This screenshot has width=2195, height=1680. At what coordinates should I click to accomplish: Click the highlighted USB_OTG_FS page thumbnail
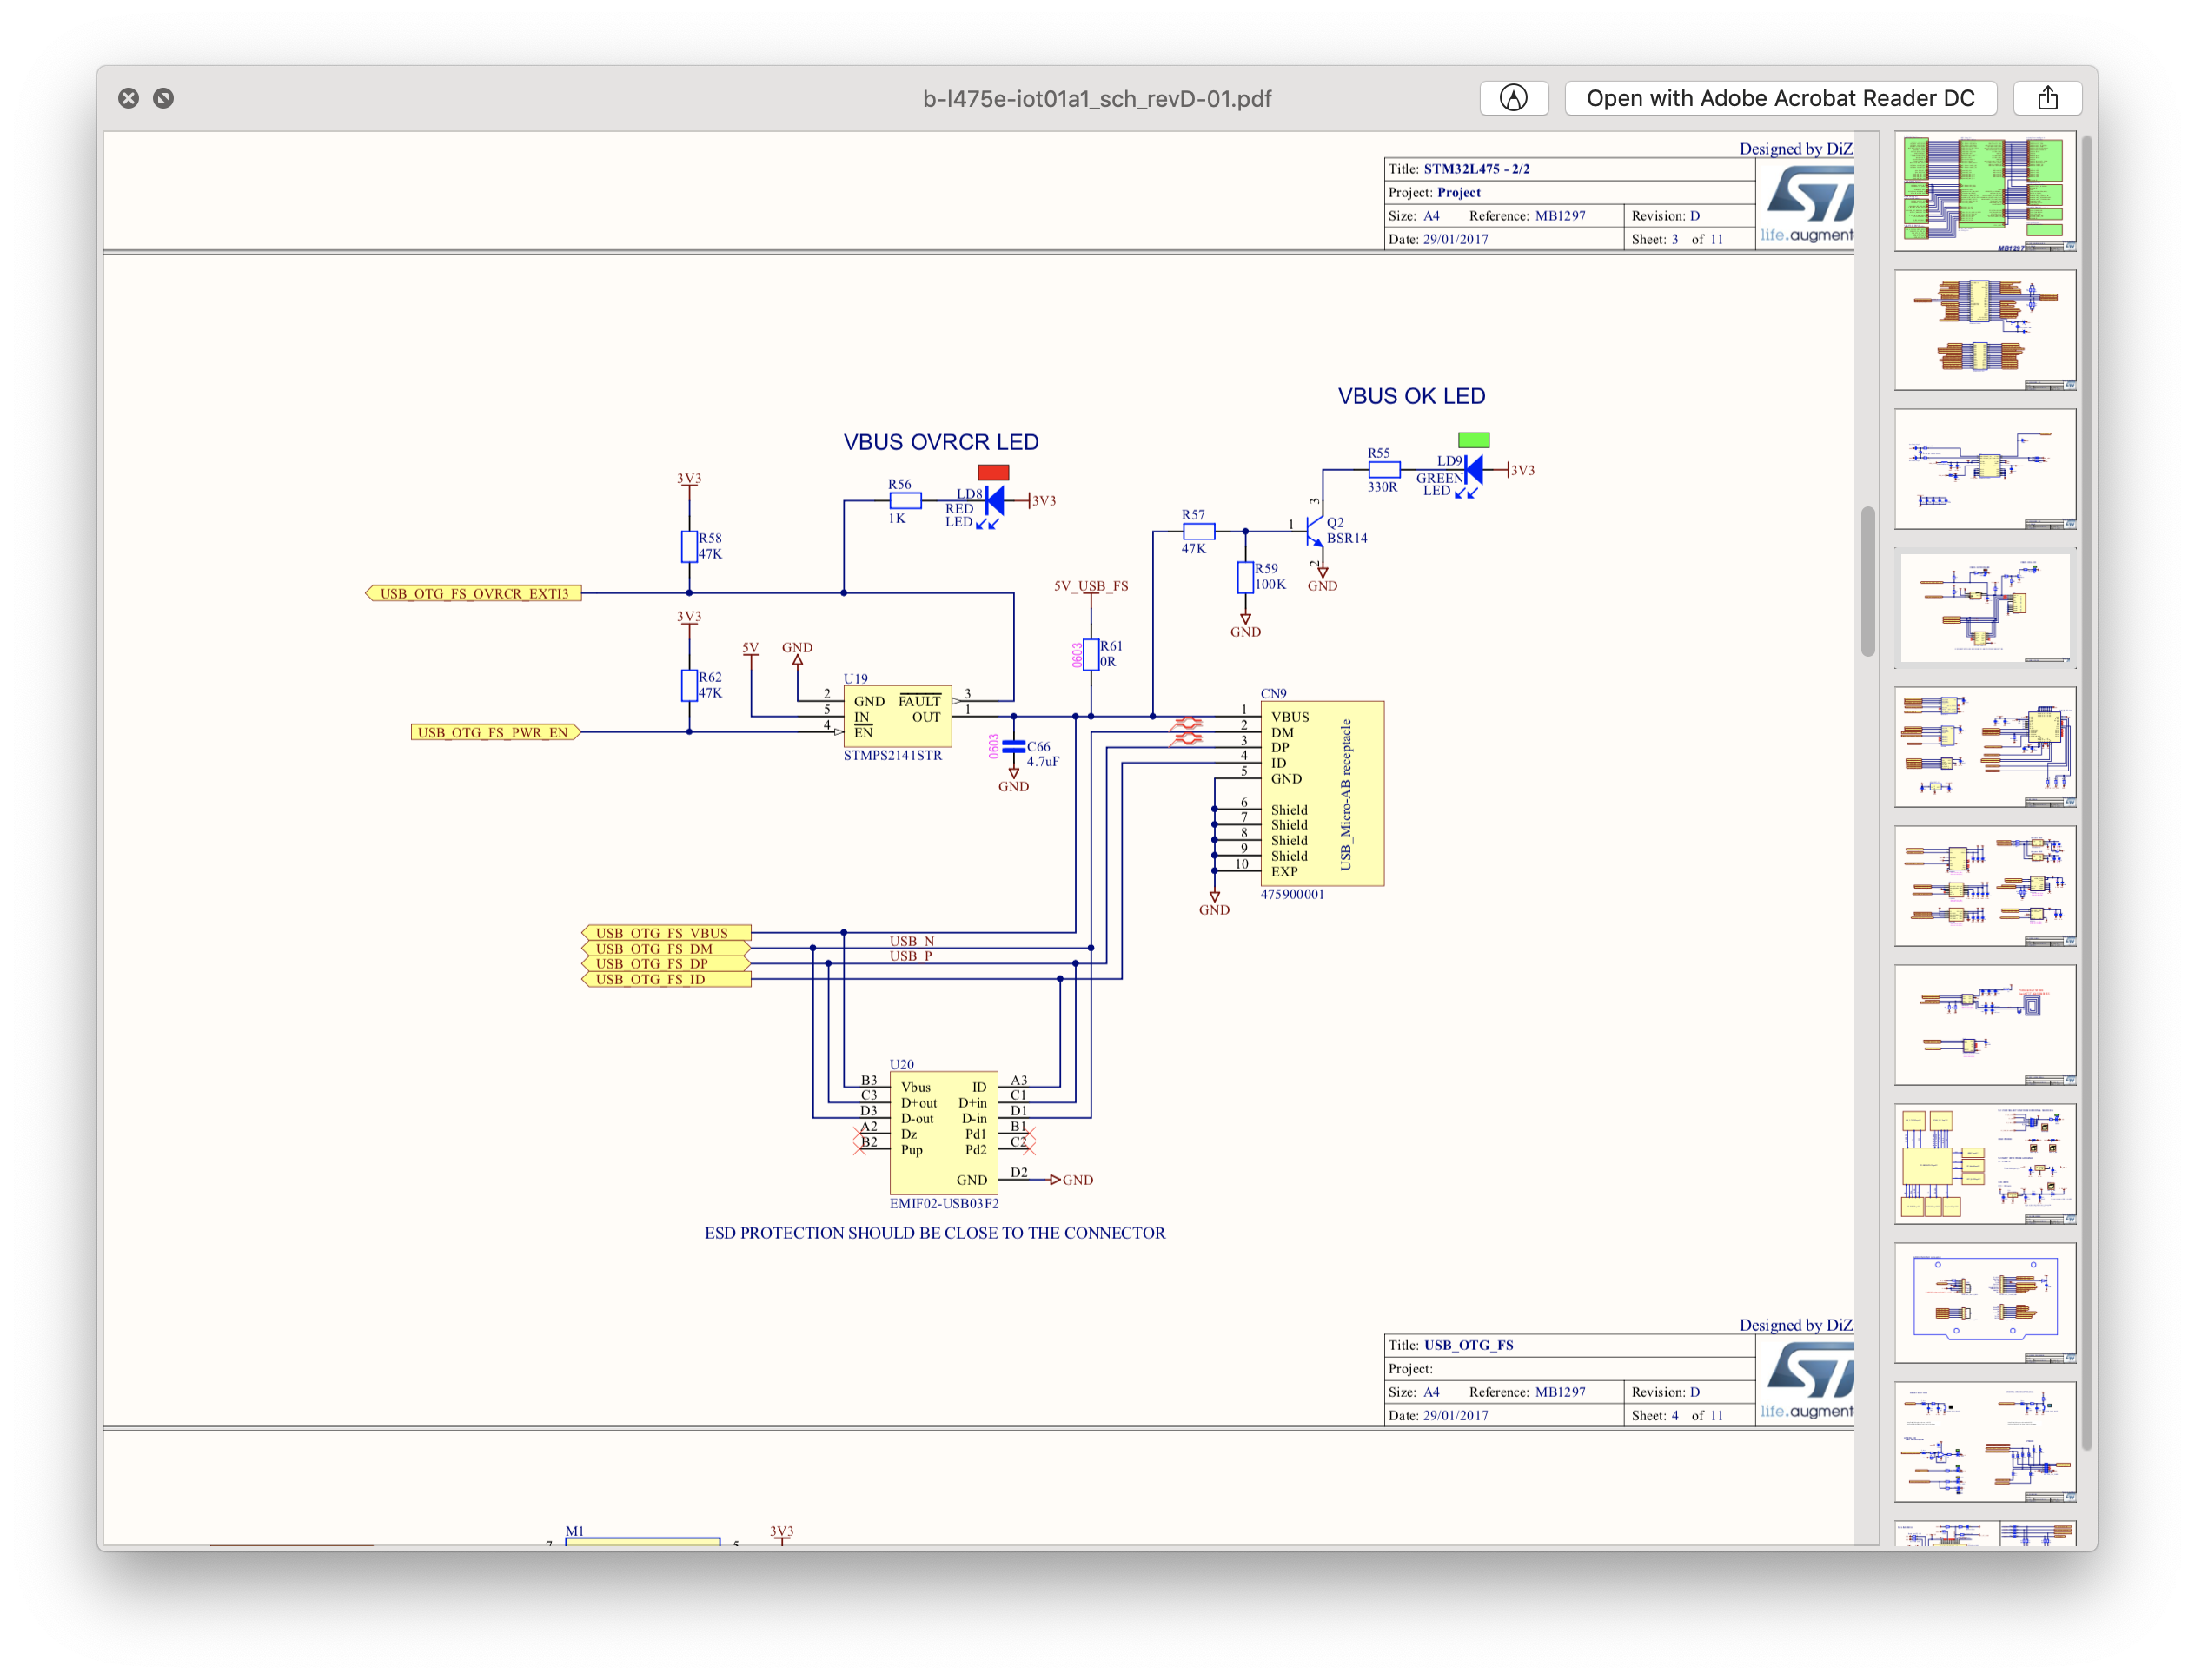[1984, 608]
